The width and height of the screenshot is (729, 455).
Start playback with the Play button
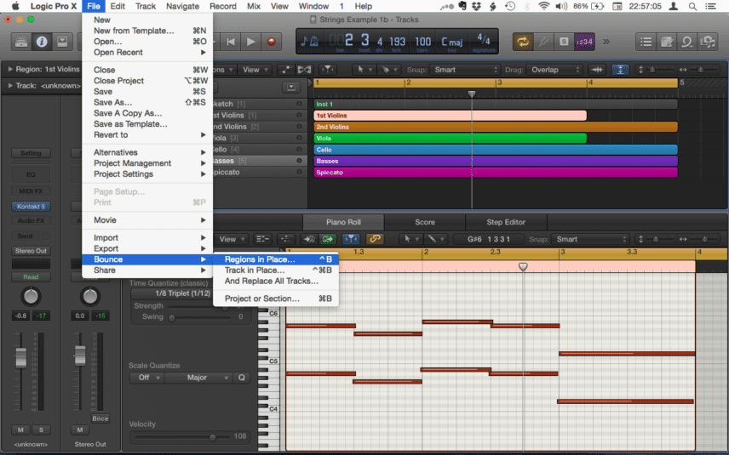pos(251,42)
